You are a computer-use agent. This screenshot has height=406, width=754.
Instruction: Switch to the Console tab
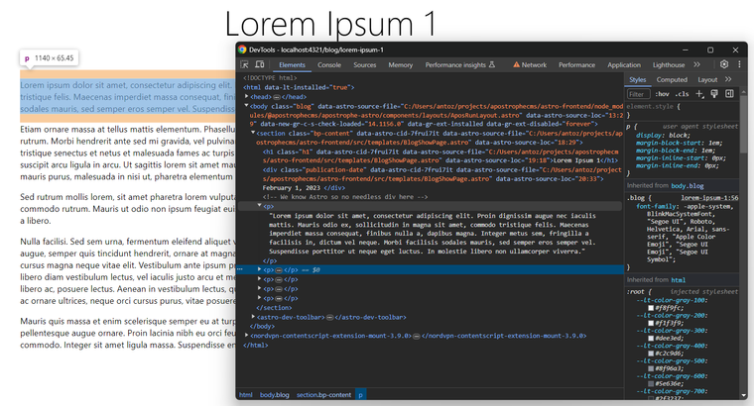(x=329, y=64)
